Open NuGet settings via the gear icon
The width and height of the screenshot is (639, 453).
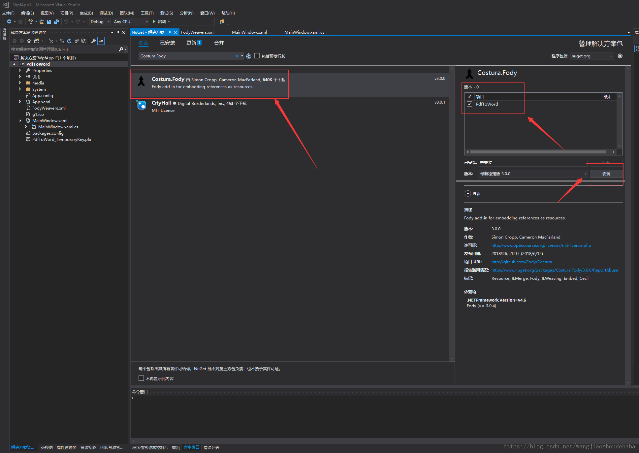point(620,56)
